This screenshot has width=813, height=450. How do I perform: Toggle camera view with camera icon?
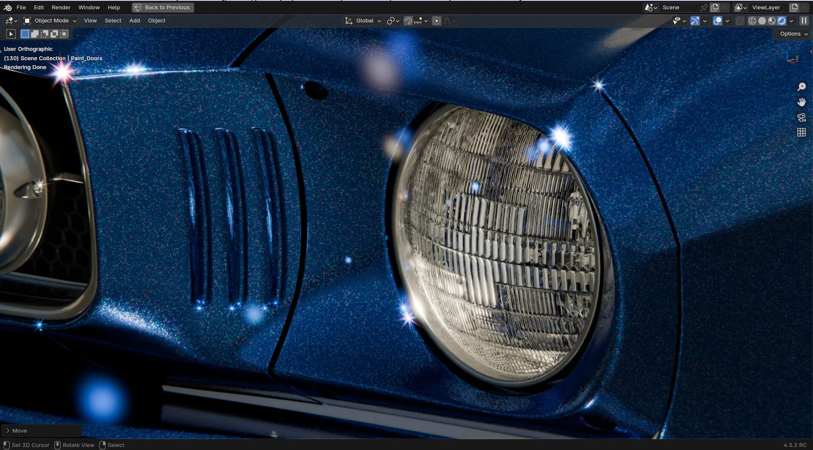tap(801, 117)
